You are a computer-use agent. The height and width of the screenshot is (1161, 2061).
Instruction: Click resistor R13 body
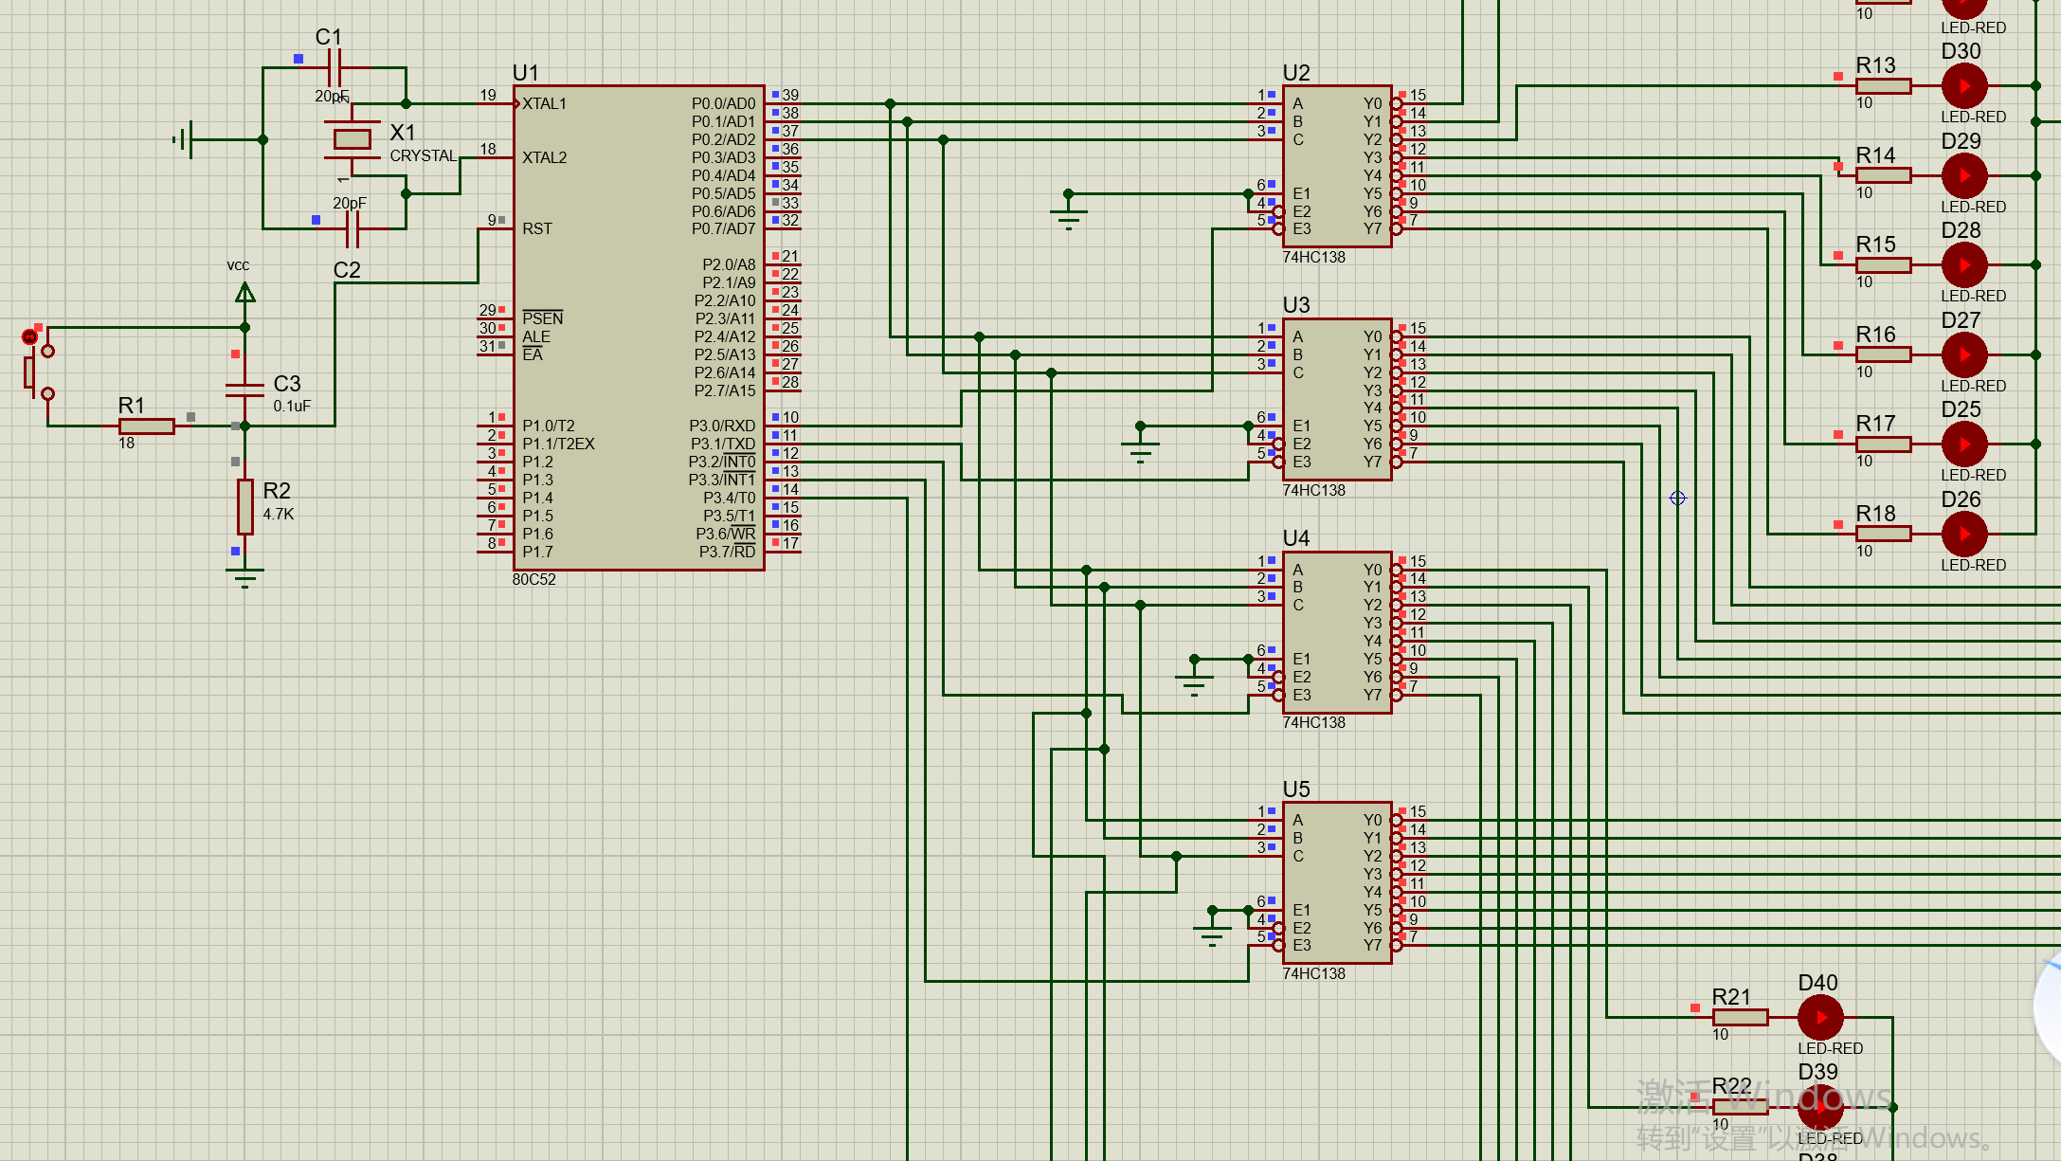click(x=1883, y=86)
